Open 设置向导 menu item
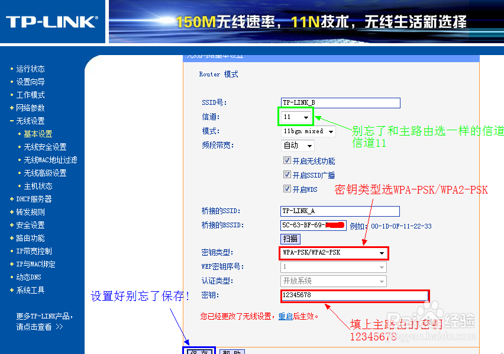The image size is (504, 354). point(30,82)
